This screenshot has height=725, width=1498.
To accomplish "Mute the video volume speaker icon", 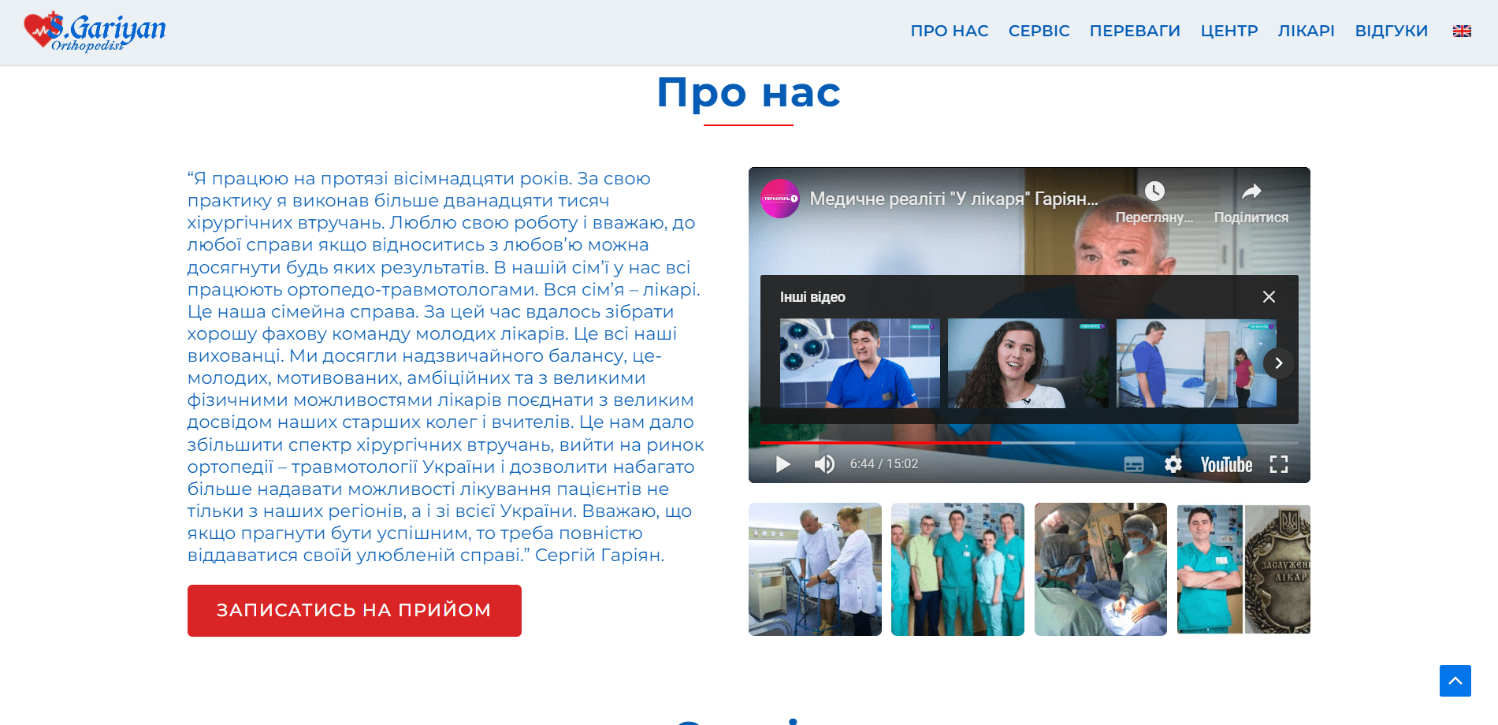I will click(x=824, y=464).
